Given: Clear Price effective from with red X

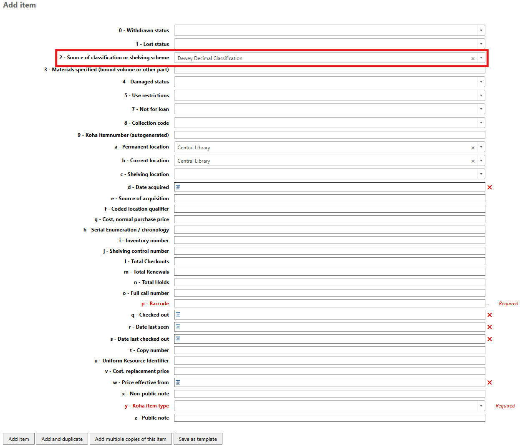Looking at the screenshot, I should pyautogui.click(x=490, y=382).
